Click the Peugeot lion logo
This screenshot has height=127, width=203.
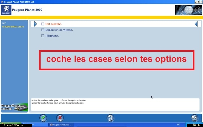tap(6, 10)
